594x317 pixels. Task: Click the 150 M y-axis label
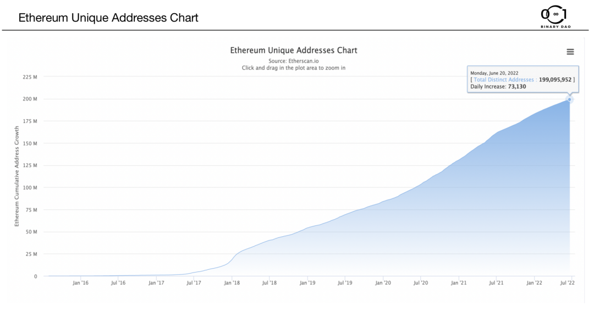[30, 143]
